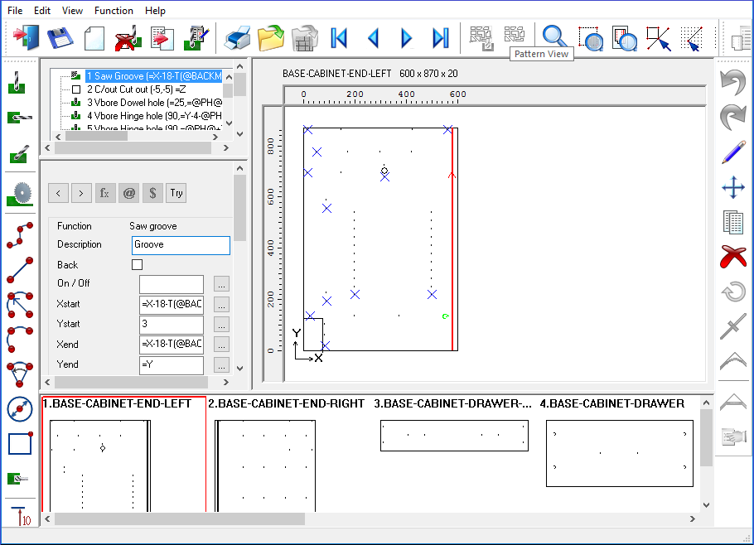The image size is (754, 545).
Task: Click the text height T10 tool
Action: (x=20, y=517)
